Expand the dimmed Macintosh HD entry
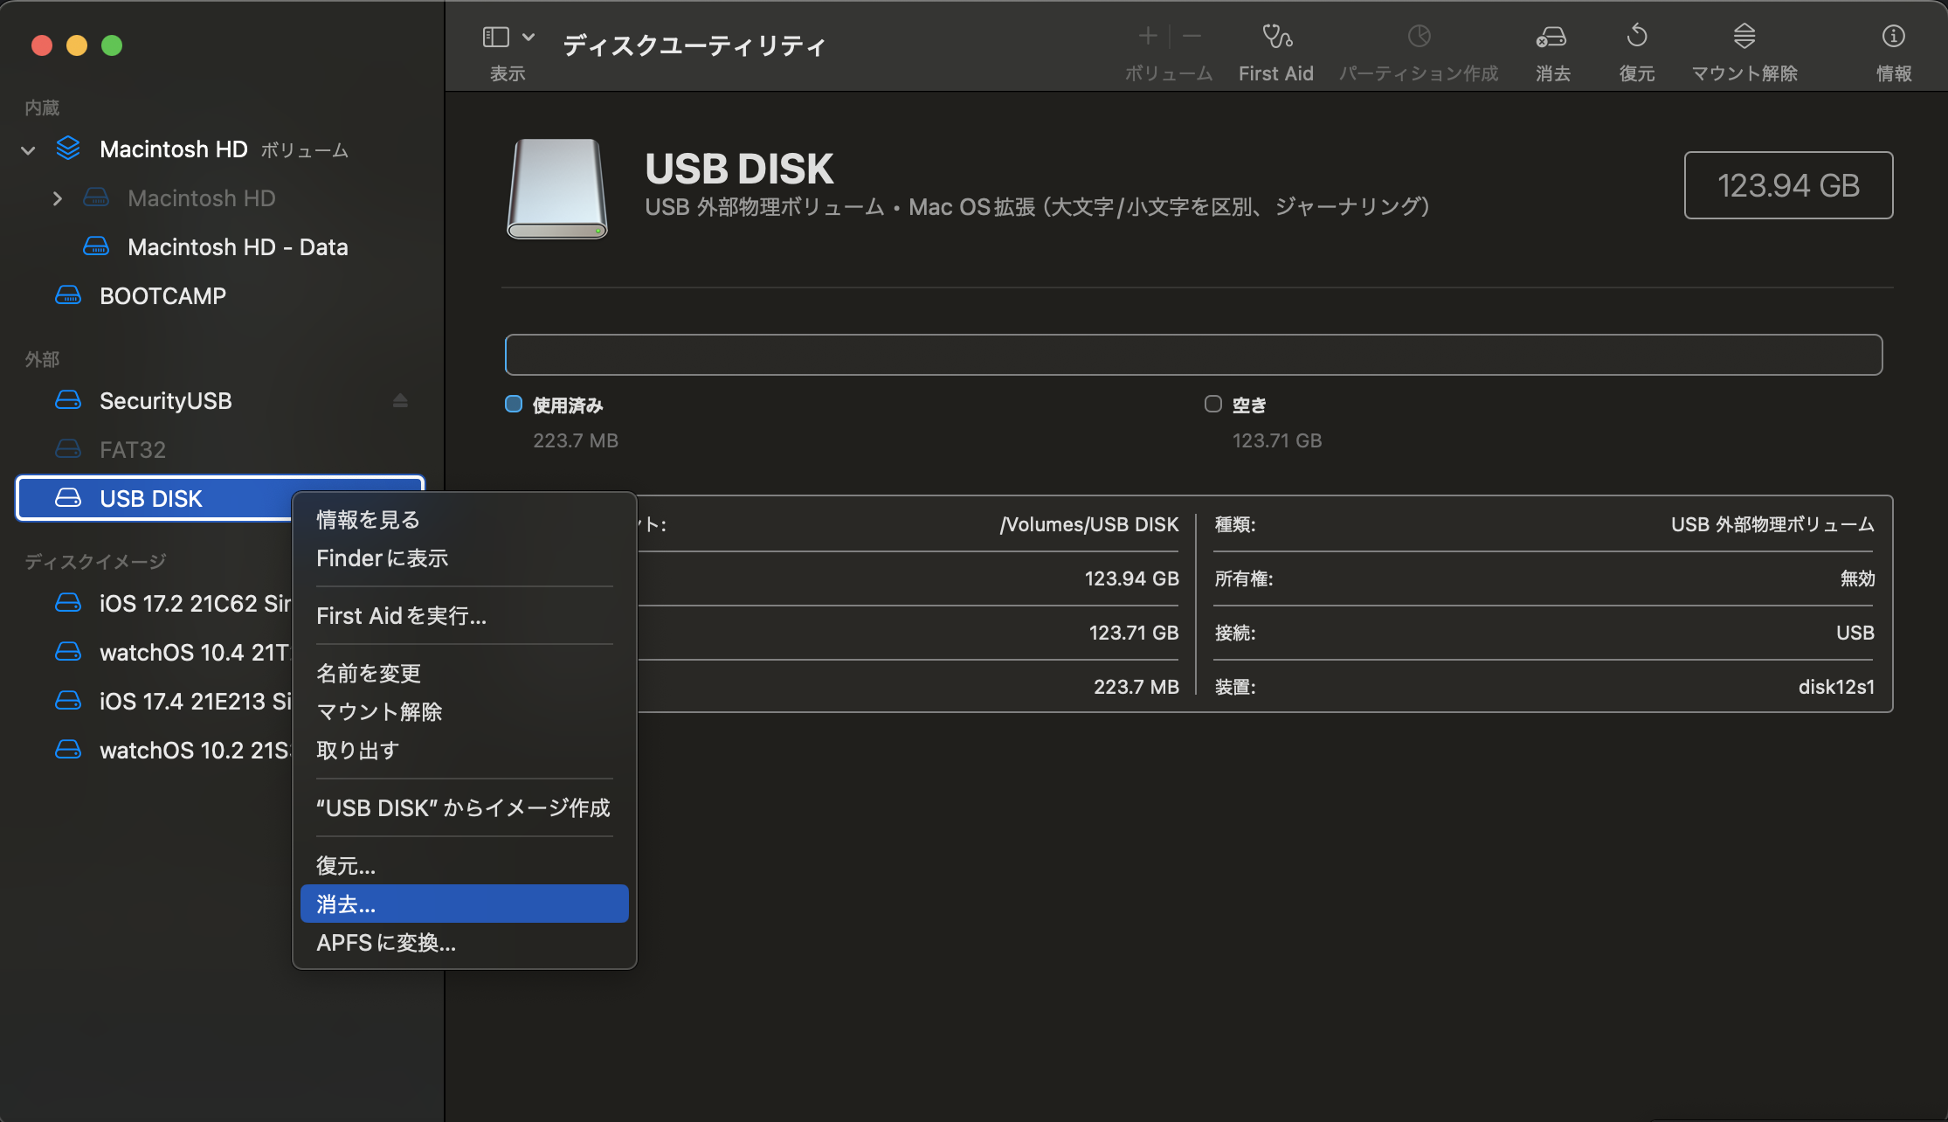Viewport: 1948px width, 1122px height. (x=58, y=198)
